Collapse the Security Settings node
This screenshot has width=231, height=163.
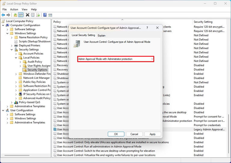click(12, 50)
